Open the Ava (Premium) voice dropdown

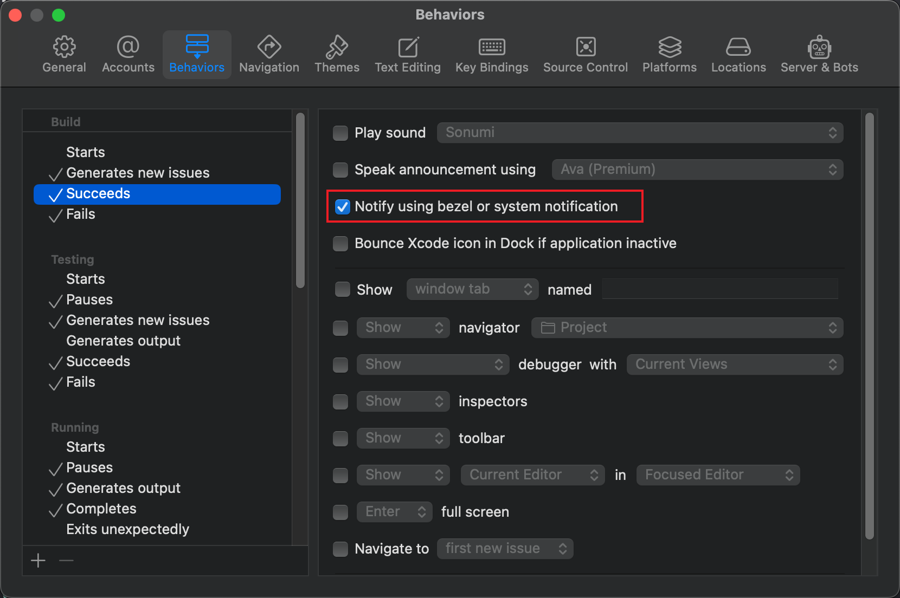[697, 170]
